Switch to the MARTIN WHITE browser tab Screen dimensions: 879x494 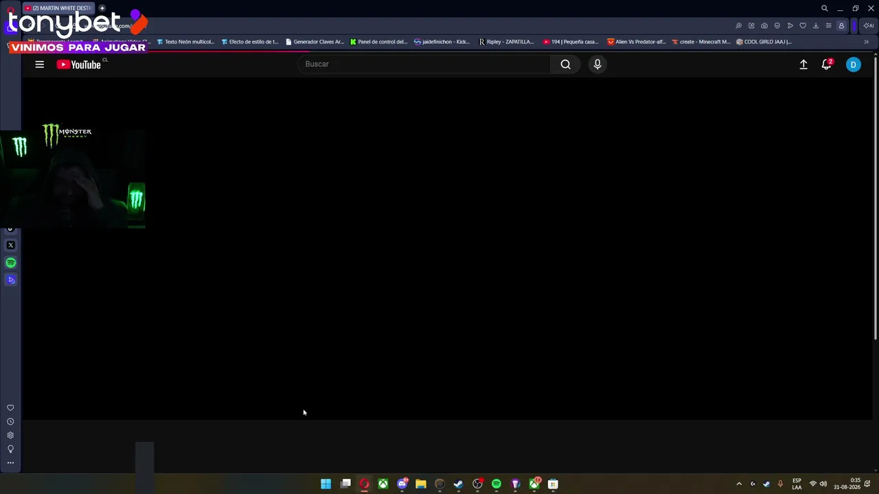pyautogui.click(x=60, y=8)
